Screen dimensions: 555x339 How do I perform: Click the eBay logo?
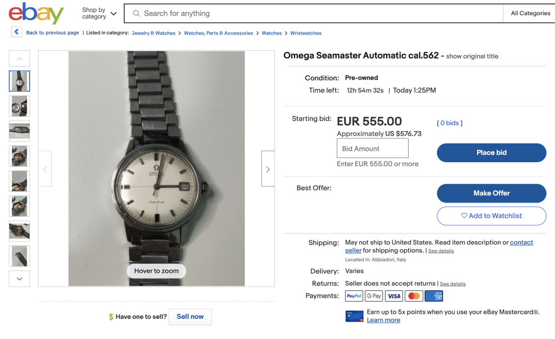pyautogui.click(x=36, y=13)
